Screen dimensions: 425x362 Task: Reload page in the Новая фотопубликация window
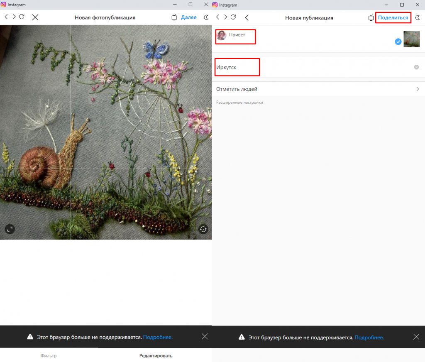click(22, 17)
